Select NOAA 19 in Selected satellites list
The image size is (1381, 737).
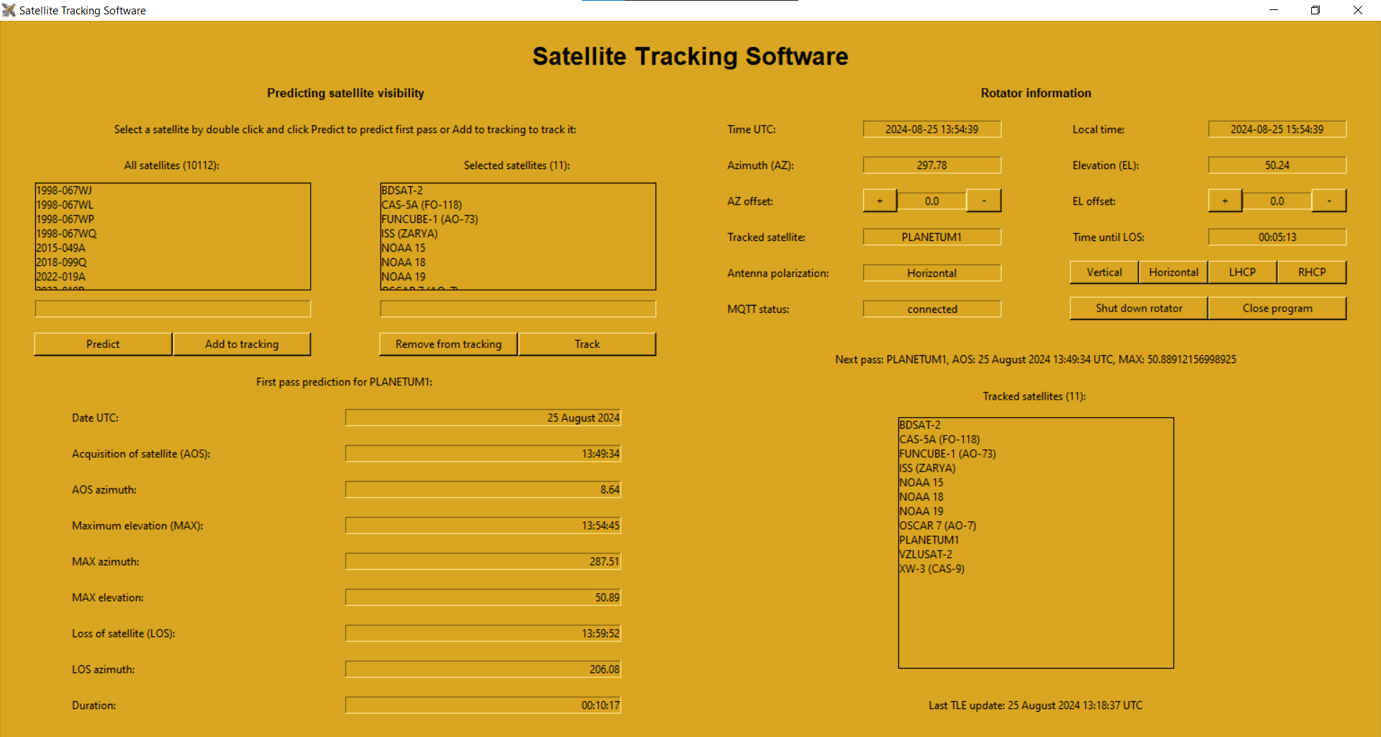coord(518,277)
